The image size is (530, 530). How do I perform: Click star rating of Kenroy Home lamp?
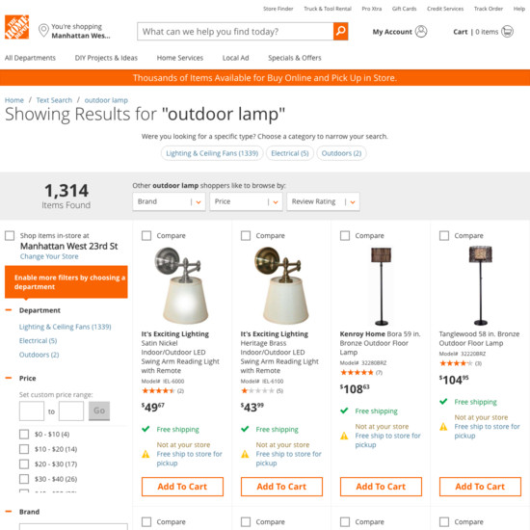tap(357, 373)
